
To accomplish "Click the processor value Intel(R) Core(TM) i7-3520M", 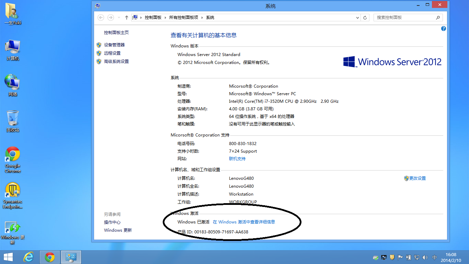I will (x=284, y=101).
